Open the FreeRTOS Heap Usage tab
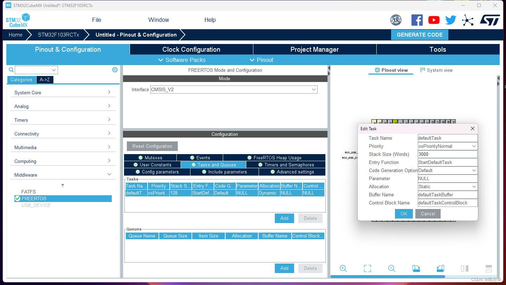Viewport: 506px width, 285px height. pyautogui.click(x=274, y=158)
